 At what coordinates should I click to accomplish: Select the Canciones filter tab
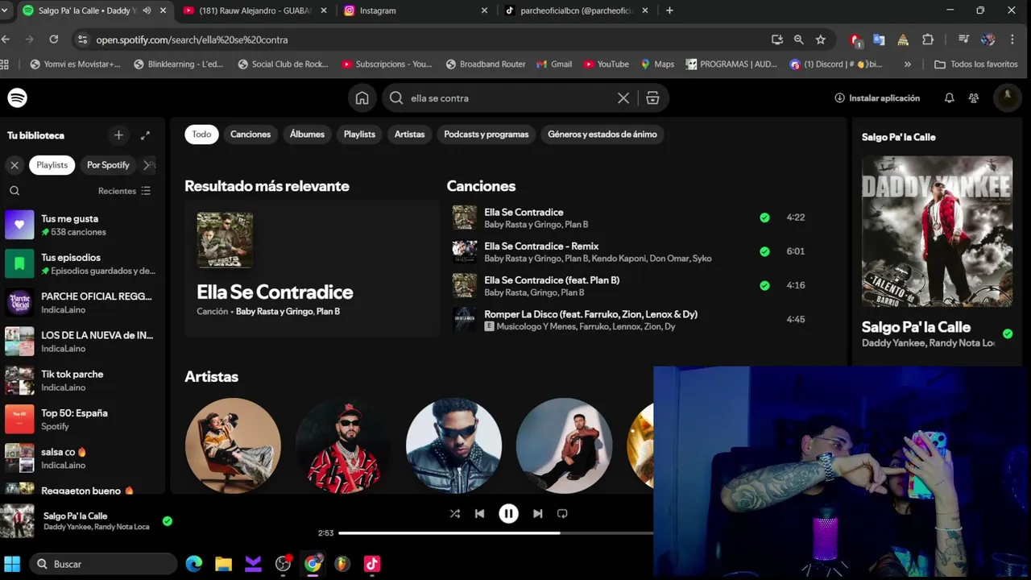tap(251, 135)
